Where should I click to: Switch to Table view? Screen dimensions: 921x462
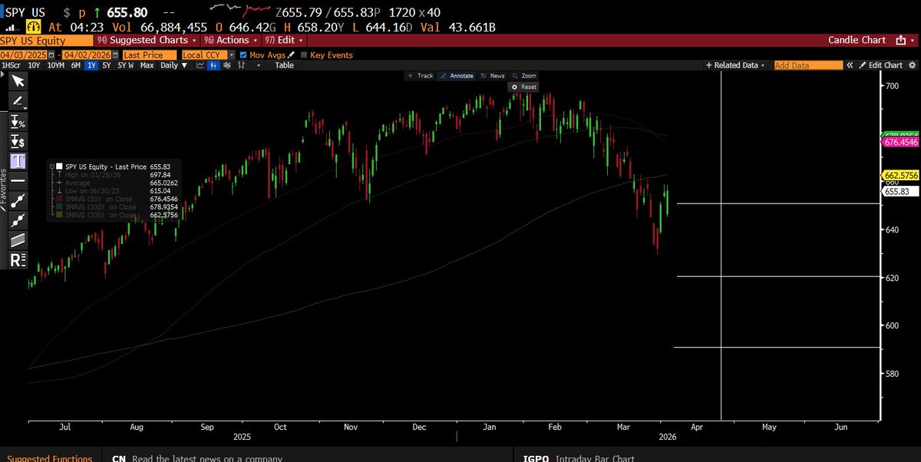pos(285,65)
